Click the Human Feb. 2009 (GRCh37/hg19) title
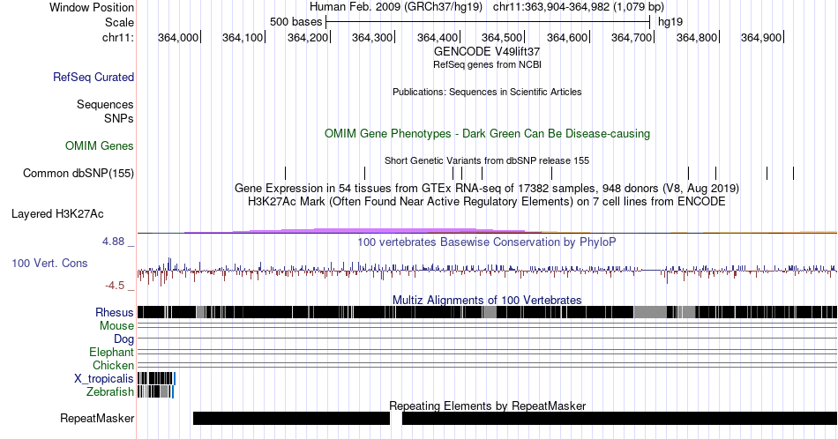The width and height of the screenshot is (838, 439). pyautogui.click(x=395, y=7)
